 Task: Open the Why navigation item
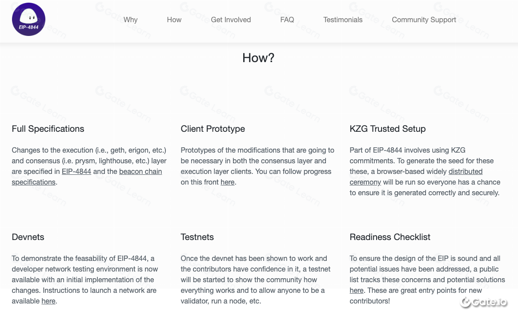[x=130, y=20]
